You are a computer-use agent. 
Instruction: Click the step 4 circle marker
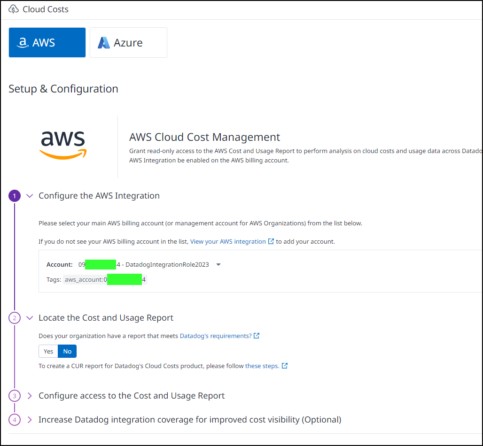coord(15,420)
